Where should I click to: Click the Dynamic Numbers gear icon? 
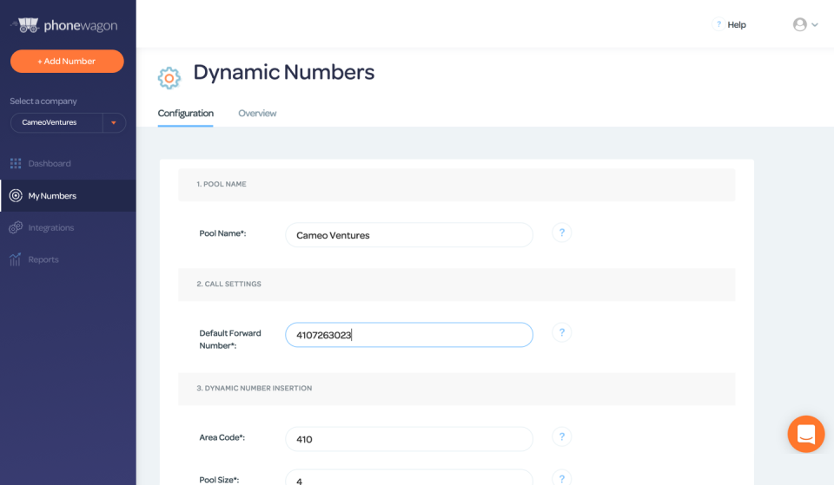tap(169, 78)
